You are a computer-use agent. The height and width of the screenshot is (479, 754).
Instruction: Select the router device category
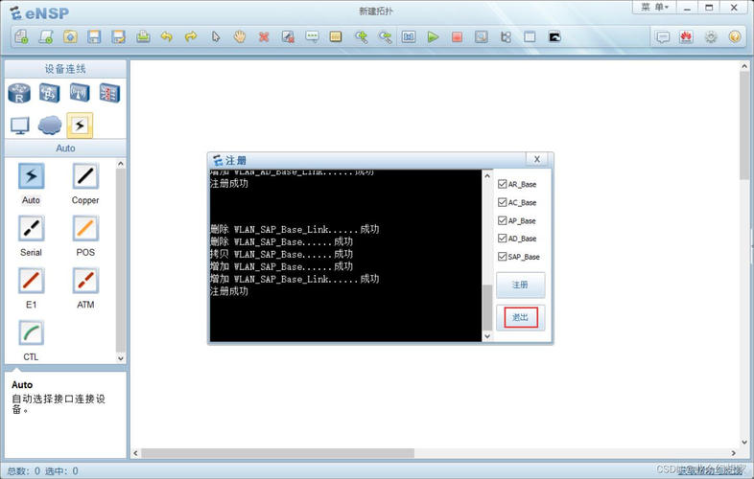(19, 93)
